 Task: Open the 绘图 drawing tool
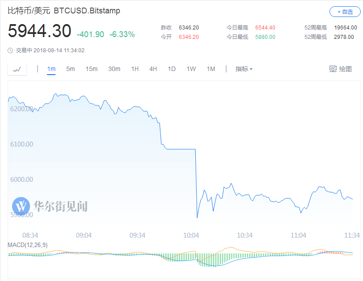coord(341,69)
